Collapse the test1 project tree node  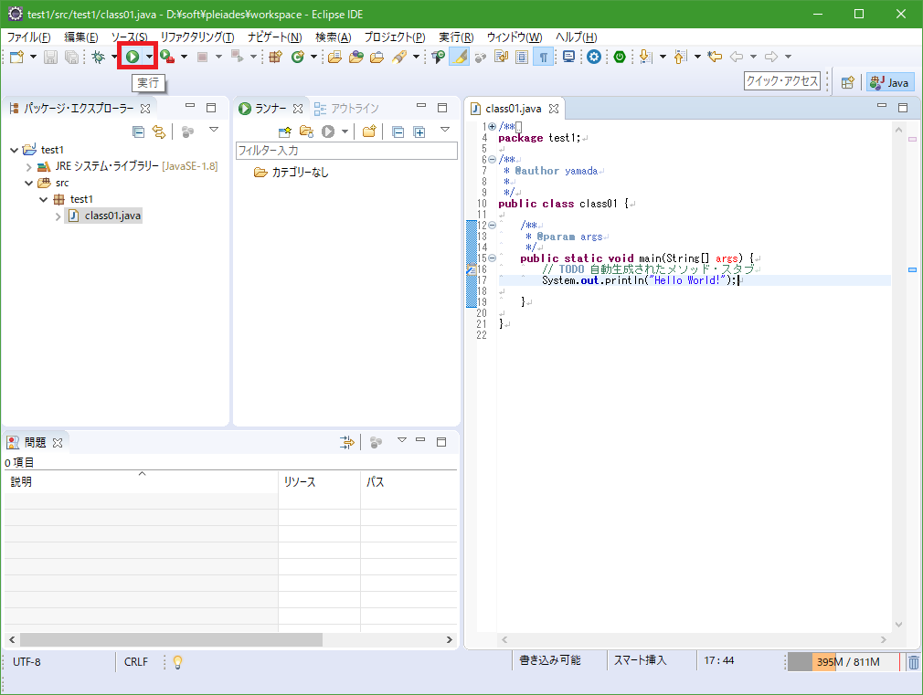[x=15, y=150]
